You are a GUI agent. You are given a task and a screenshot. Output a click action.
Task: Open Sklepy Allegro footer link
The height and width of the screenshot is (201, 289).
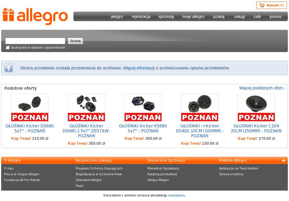(158, 180)
